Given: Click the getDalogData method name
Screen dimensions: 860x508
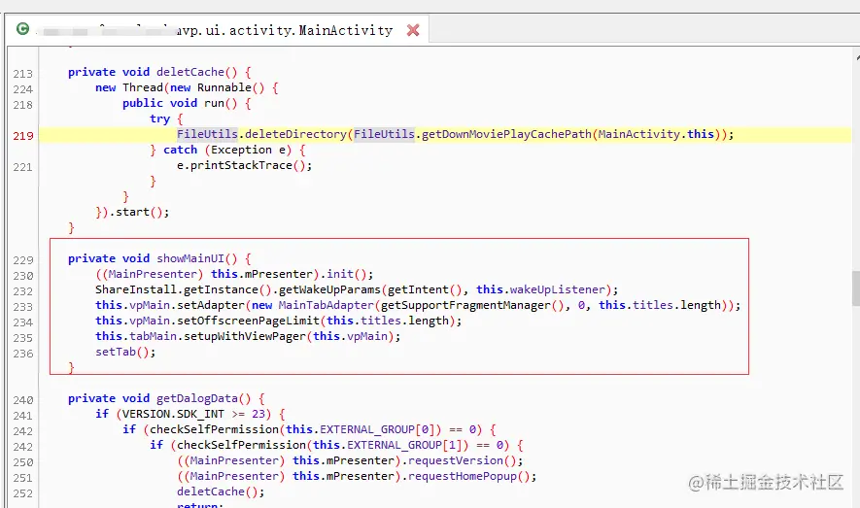Looking at the screenshot, I should 197,398.
